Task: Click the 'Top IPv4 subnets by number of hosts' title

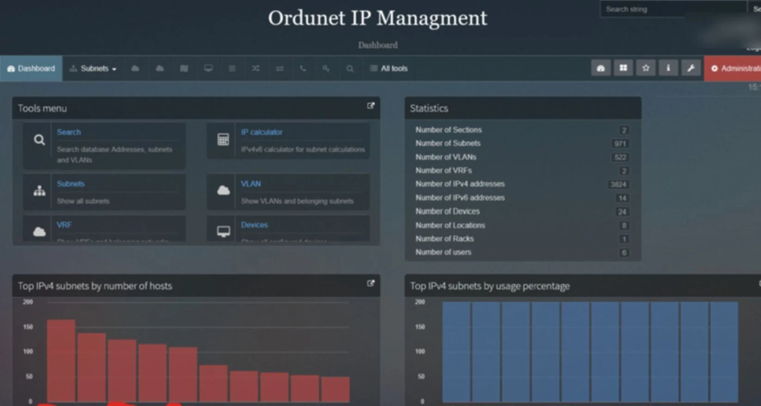Action: (x=95, y=286)
